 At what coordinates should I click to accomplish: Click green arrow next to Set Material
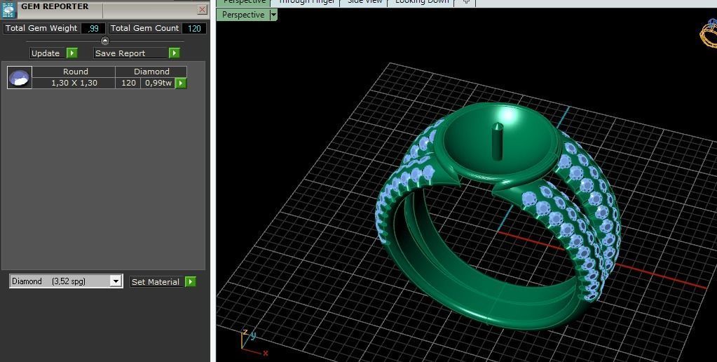191,281
